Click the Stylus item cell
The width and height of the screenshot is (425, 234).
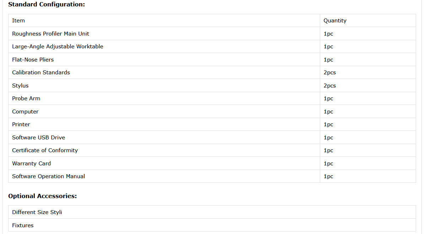click(20, 86)
